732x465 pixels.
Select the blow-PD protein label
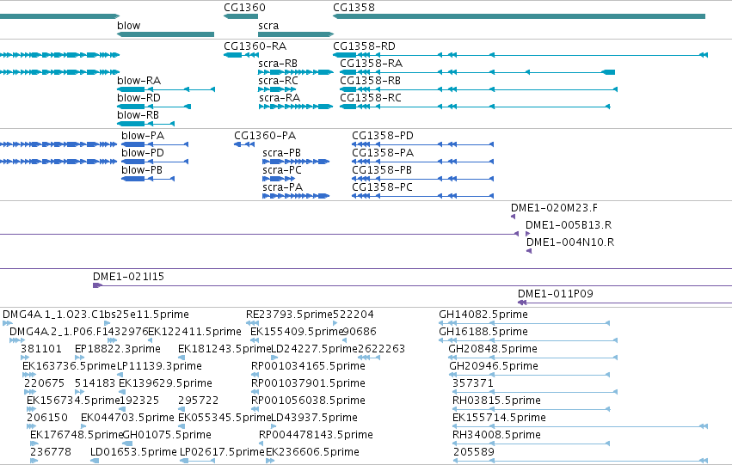point(143,153)
